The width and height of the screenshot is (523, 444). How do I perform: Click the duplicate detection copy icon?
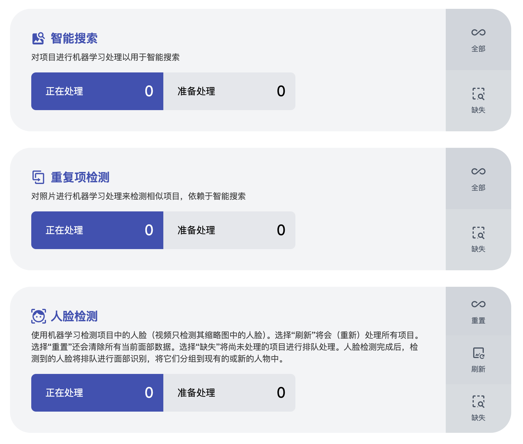click(x=38, y=177)
